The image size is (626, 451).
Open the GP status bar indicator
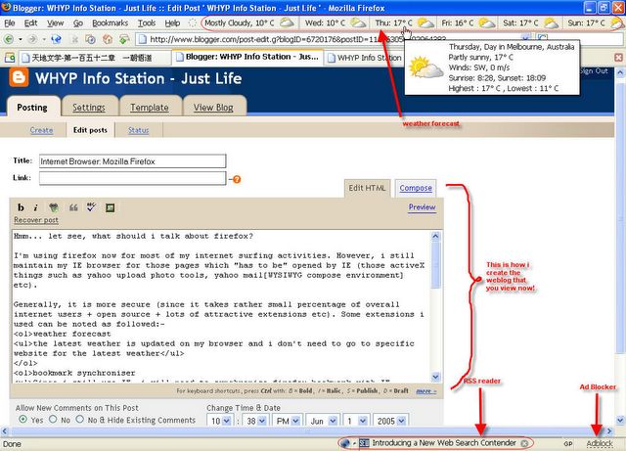568,443
